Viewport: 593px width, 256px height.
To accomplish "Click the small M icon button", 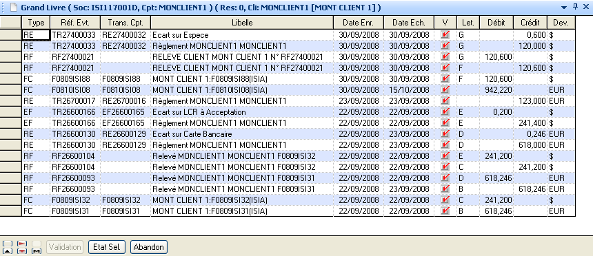I will 37,251.
